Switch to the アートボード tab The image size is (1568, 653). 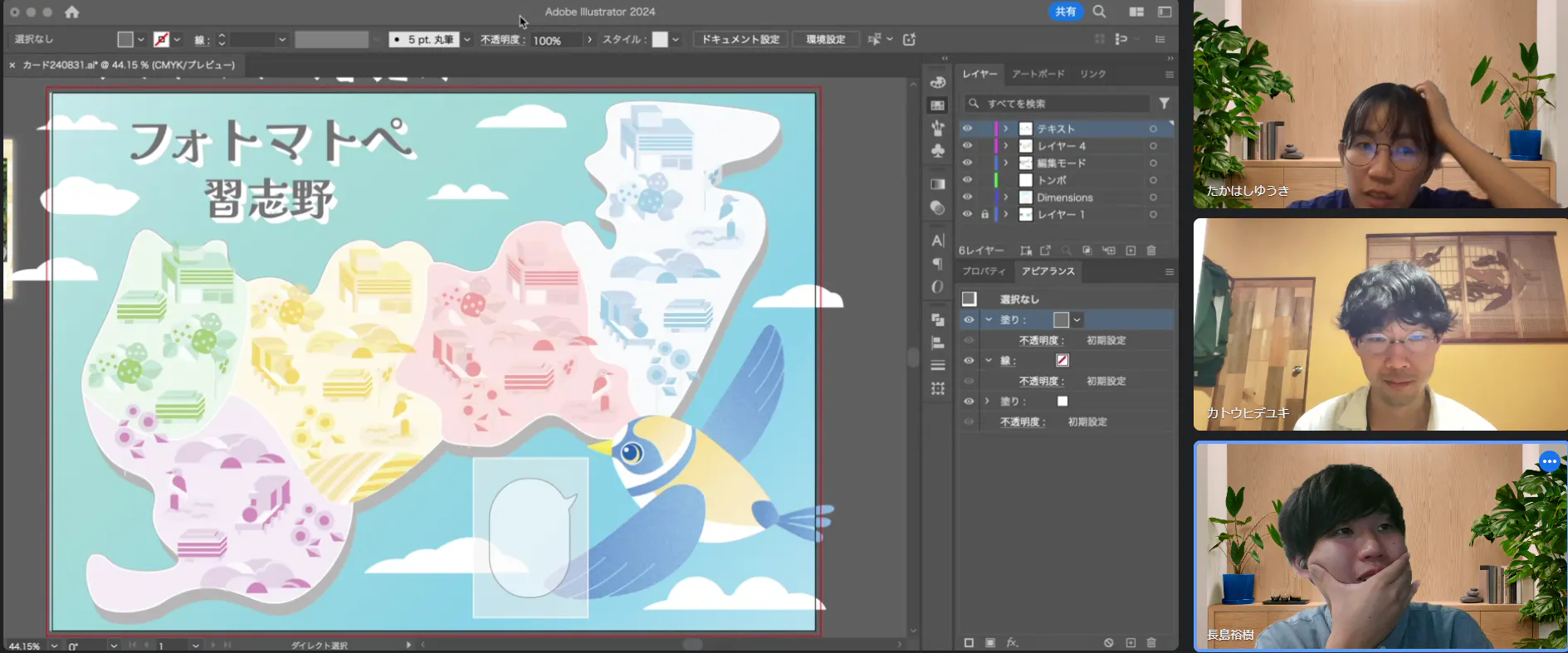(x=1038, y=74)
